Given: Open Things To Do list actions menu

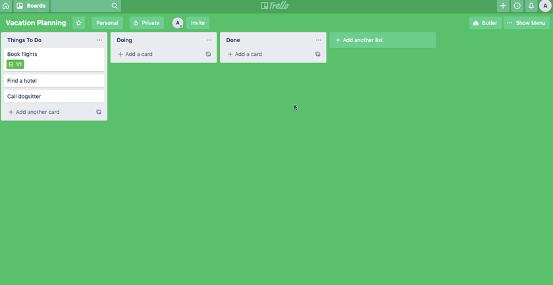Looking at the screenshot, I should point(99,40).
